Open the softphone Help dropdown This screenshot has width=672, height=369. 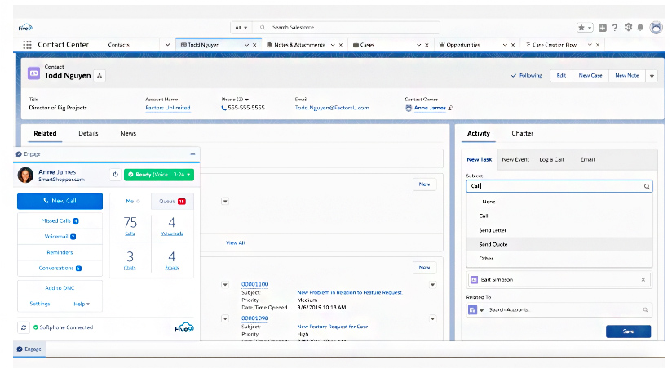click(x=82, y=304)
